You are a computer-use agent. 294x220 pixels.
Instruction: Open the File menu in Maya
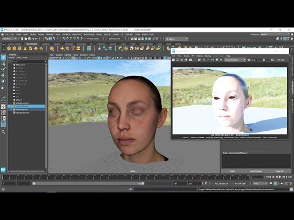[7, 34]
